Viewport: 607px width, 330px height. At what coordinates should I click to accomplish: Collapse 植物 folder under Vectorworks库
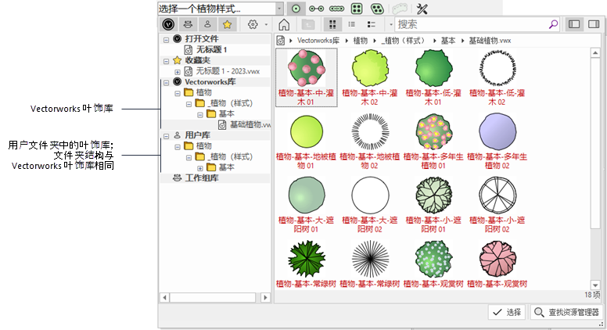[178, 93]
